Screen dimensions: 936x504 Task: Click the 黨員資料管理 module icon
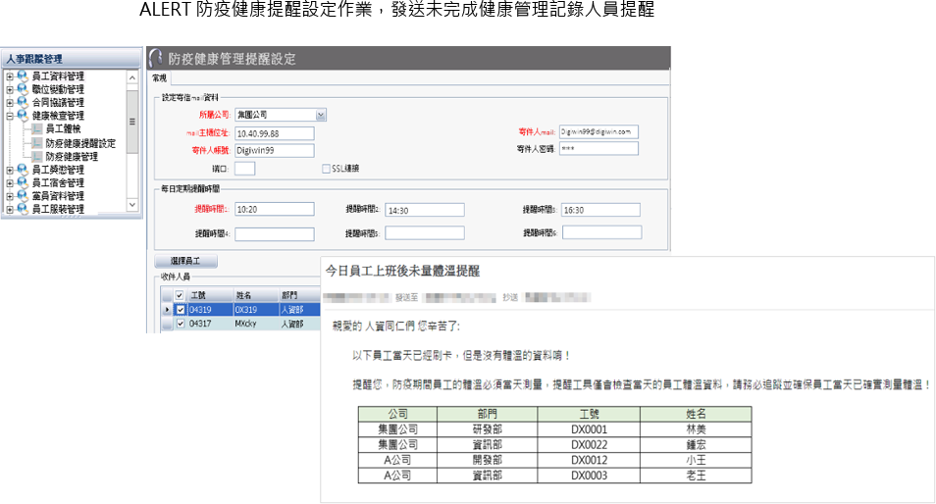(x=22, y=196)
